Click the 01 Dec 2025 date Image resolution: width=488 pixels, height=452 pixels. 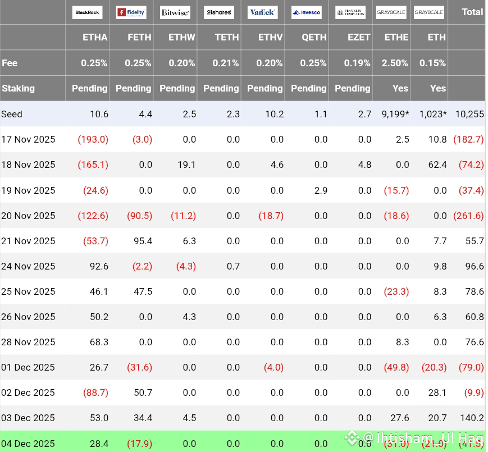tap(28, 367)
